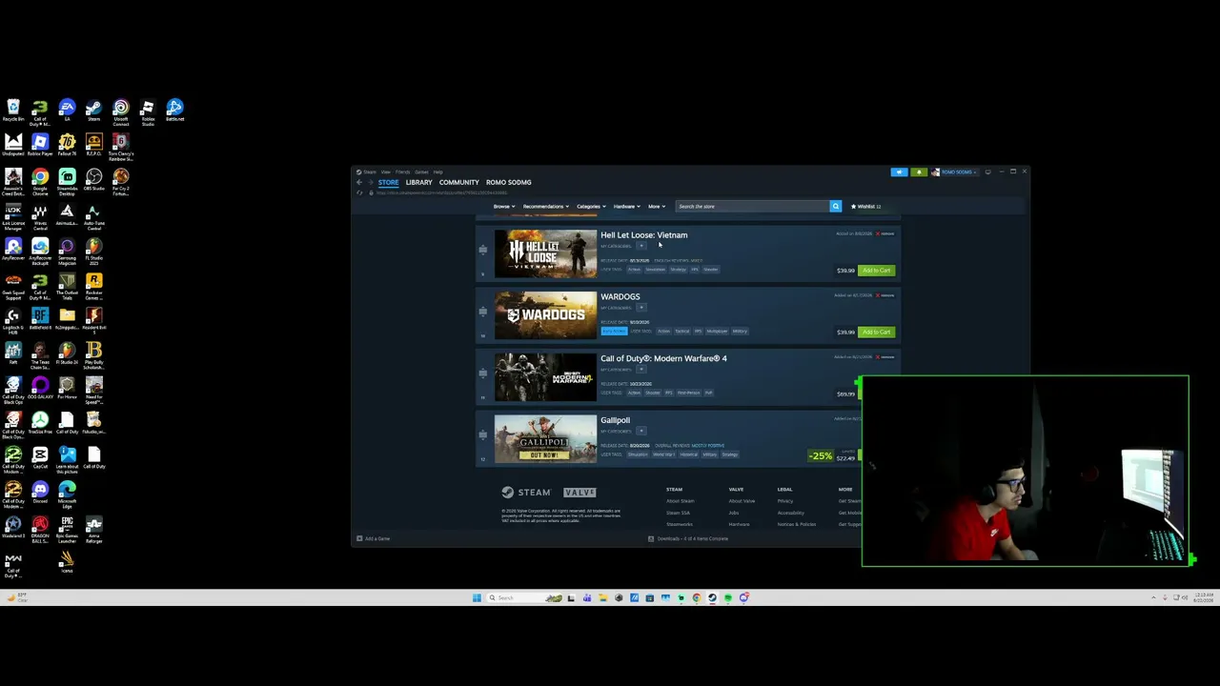
Task: Launch Streamlabs Desktop shortcut
Action: click(x=67, y=182)
